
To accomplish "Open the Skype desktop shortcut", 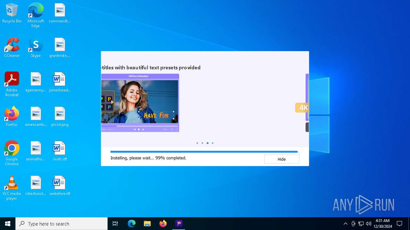I will point(36,48).
